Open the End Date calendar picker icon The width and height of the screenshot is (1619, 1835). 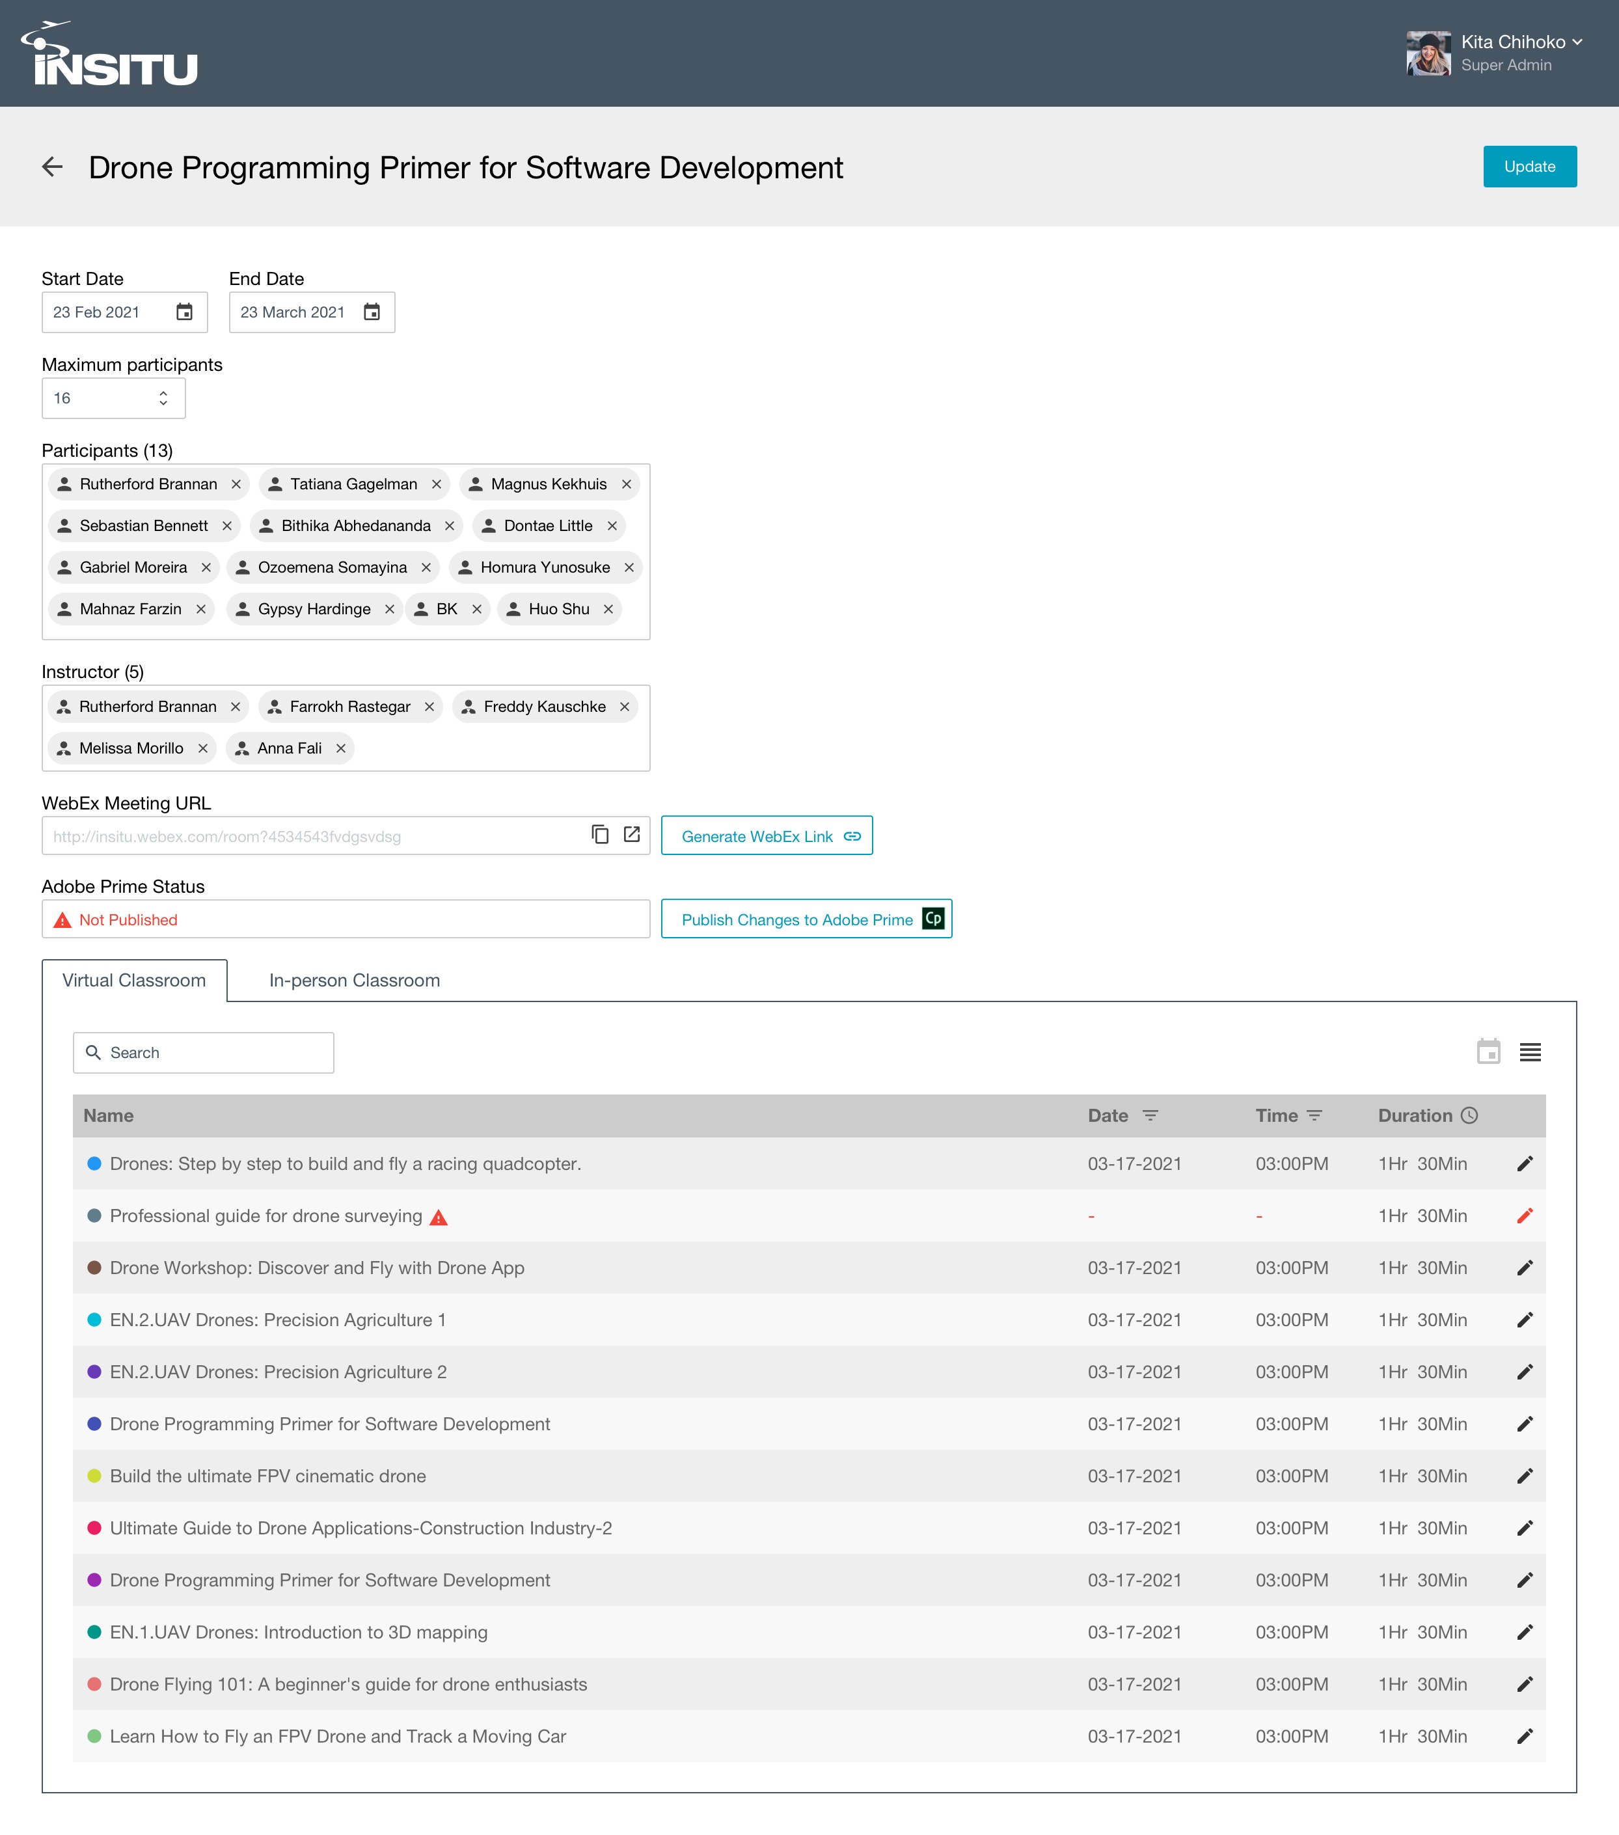[372, 312]
